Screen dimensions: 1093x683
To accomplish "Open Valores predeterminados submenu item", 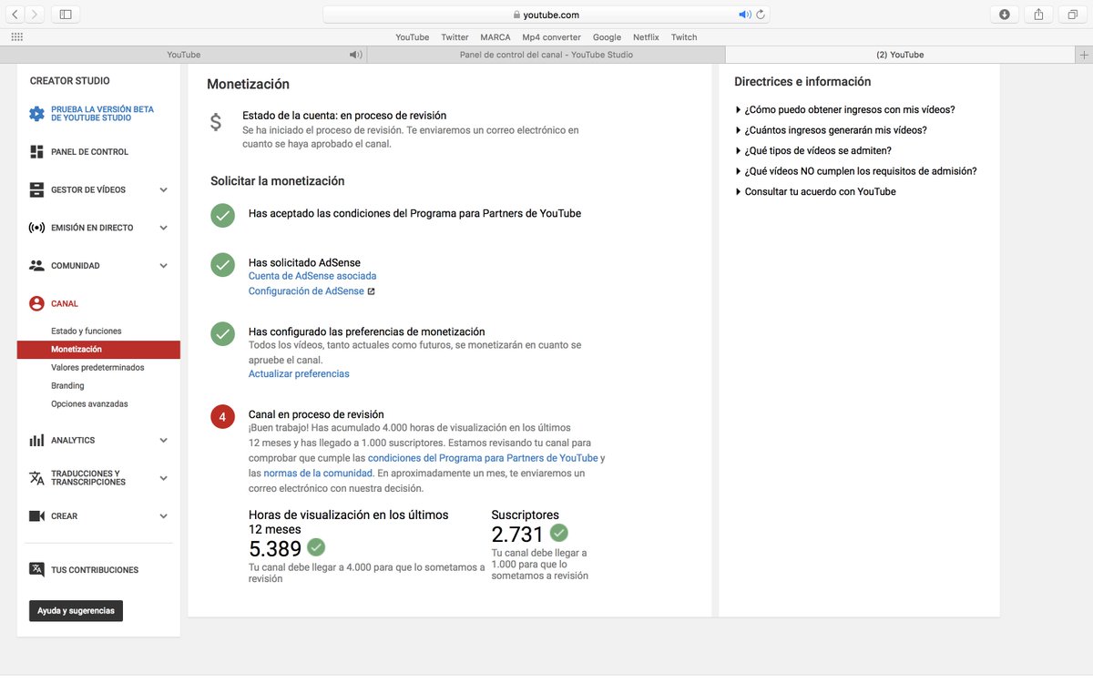I will (x=97, y=368).
